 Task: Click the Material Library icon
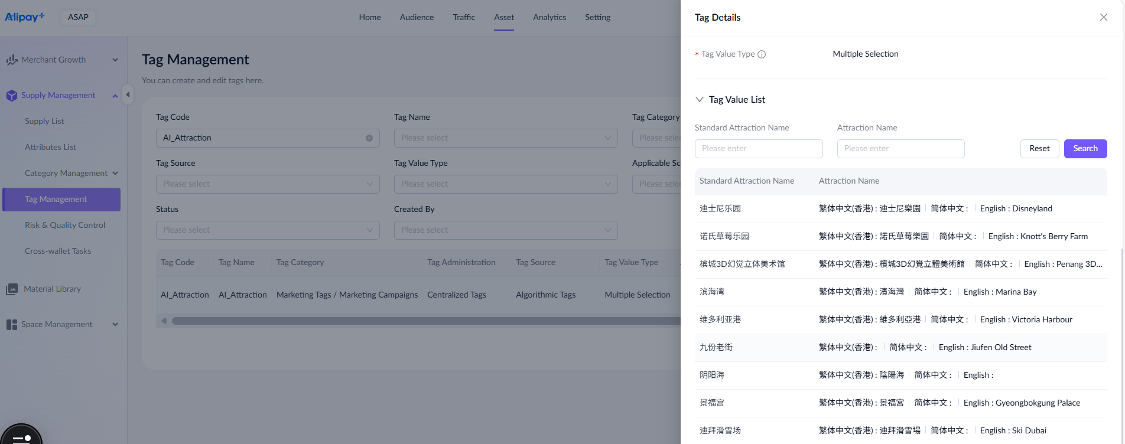pos(11,289)
